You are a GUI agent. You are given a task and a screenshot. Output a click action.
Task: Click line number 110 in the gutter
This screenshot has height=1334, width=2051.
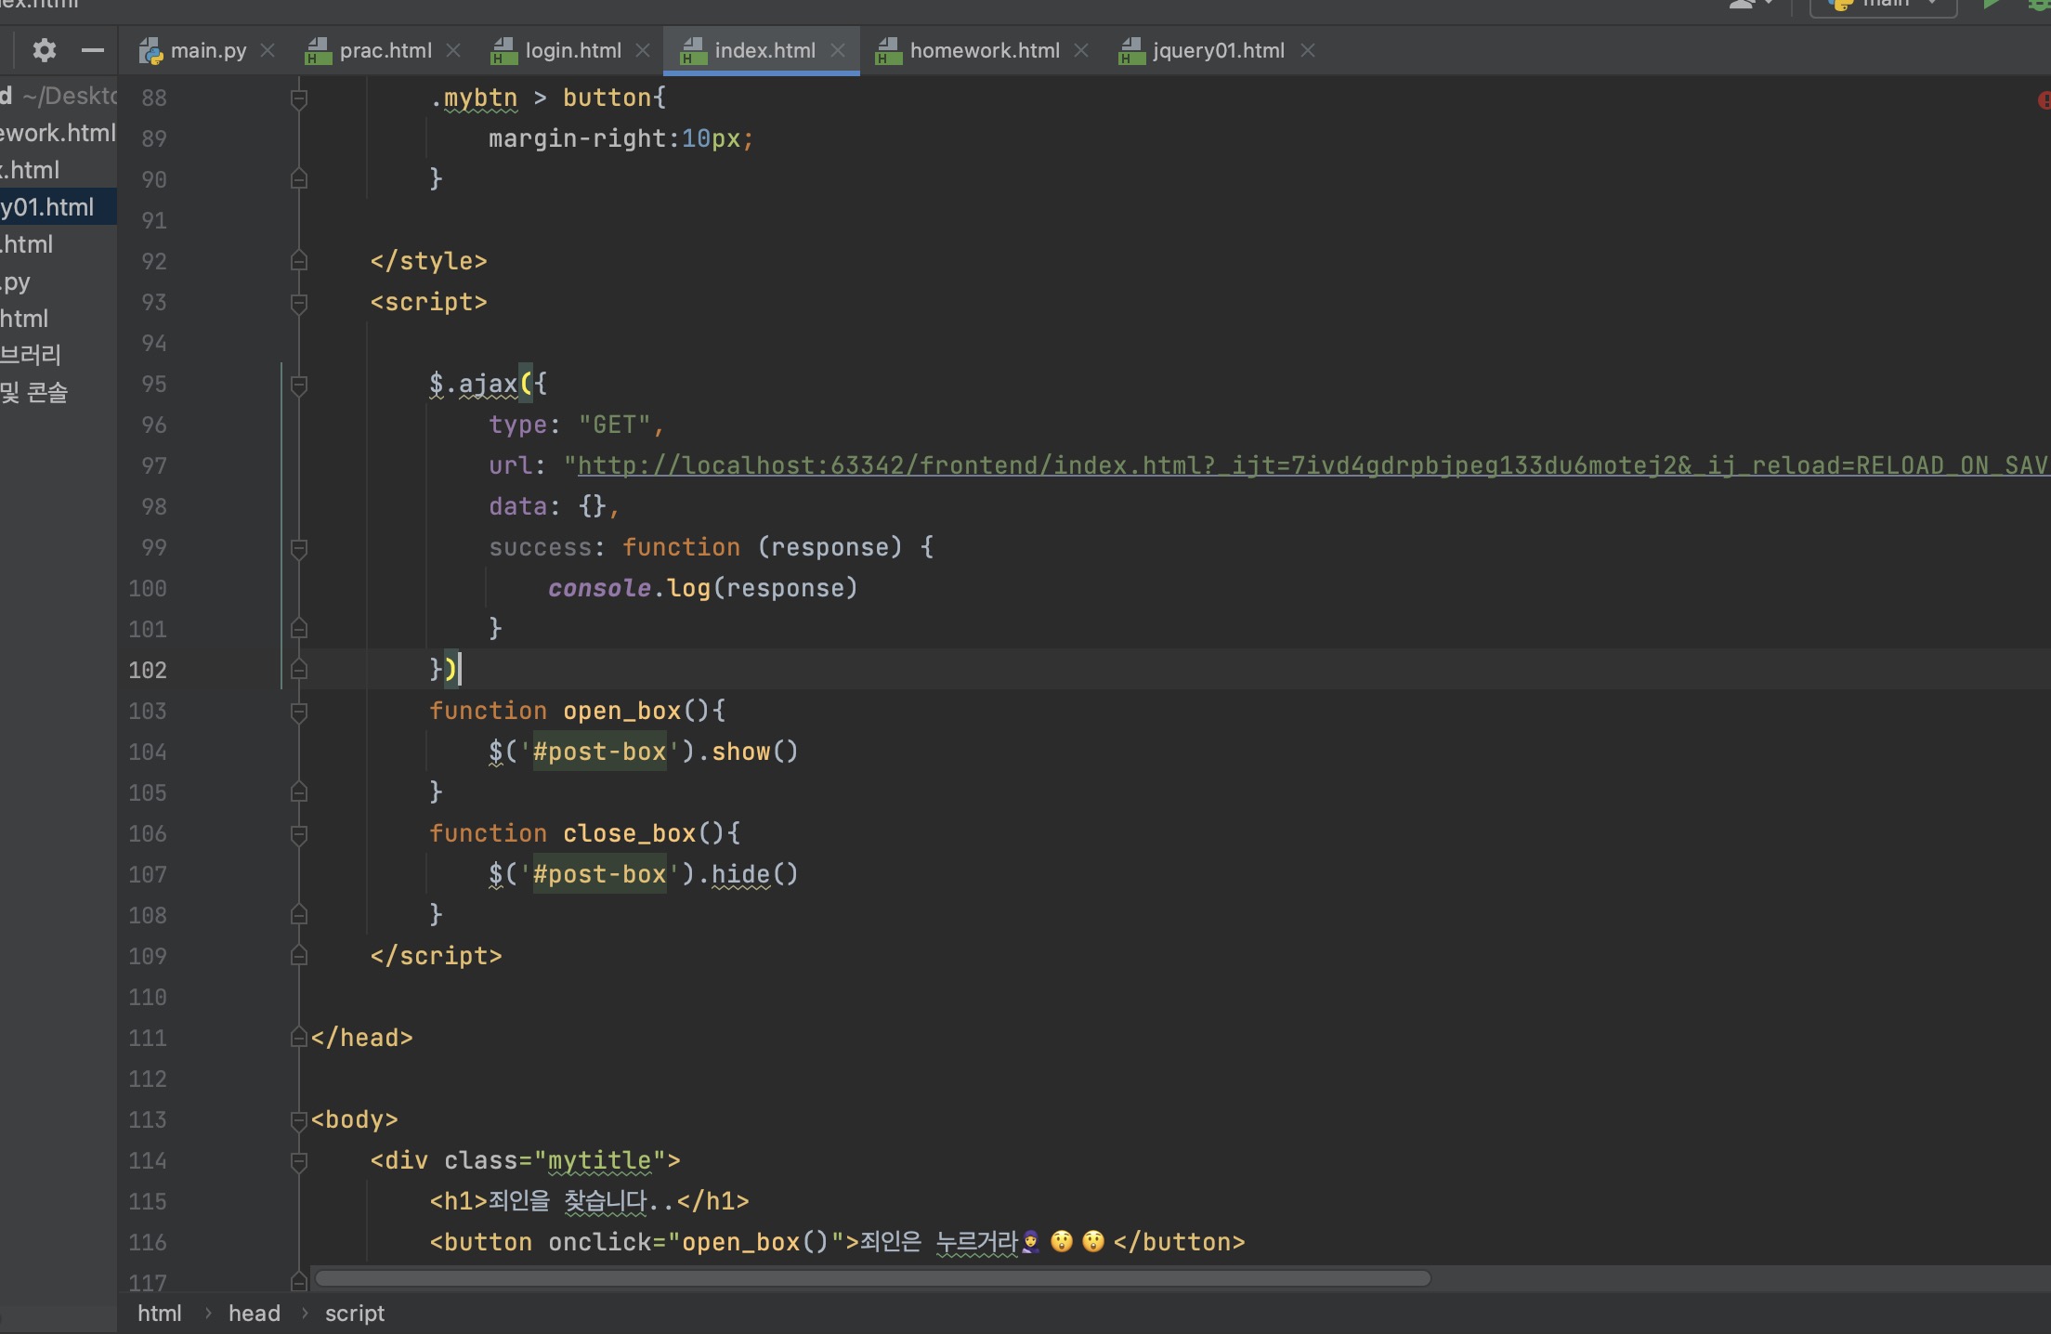(148, 997)
